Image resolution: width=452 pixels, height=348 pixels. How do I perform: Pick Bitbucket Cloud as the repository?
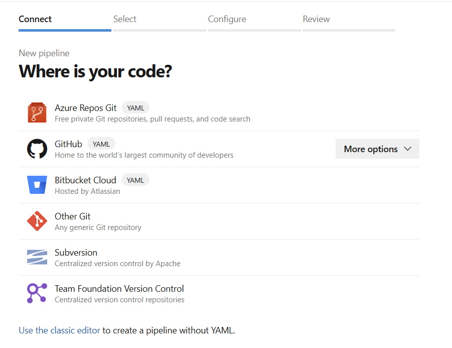tap(85, 180)
